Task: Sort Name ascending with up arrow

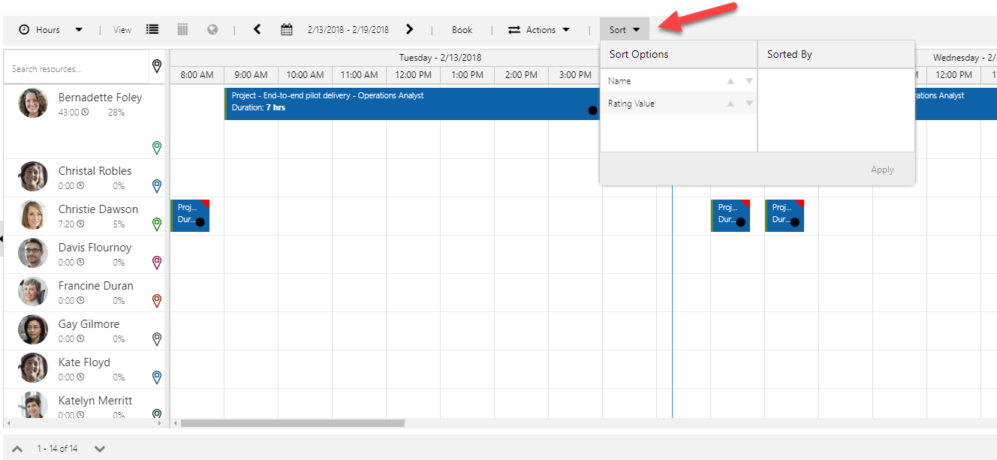Action: tap(730, 81)
